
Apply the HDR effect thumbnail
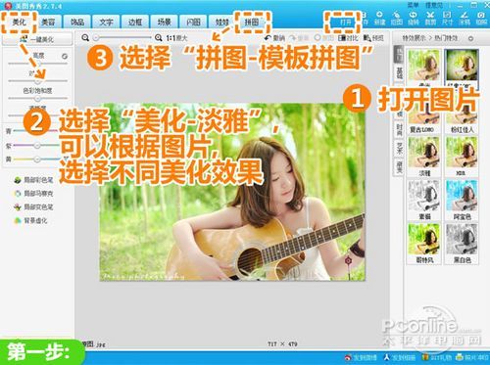462,157
